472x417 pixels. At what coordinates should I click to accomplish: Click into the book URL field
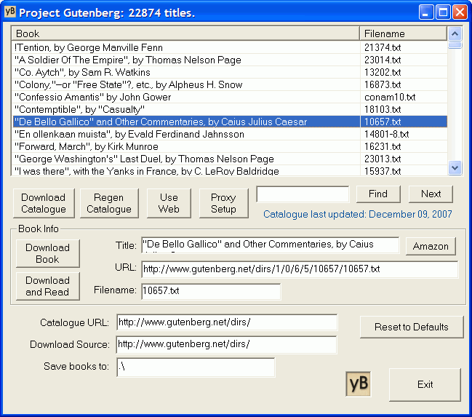pyautogui.click(x=300, y=269)
